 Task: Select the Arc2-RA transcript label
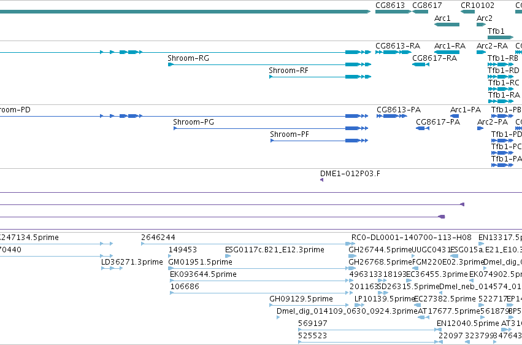coord(493,45)
